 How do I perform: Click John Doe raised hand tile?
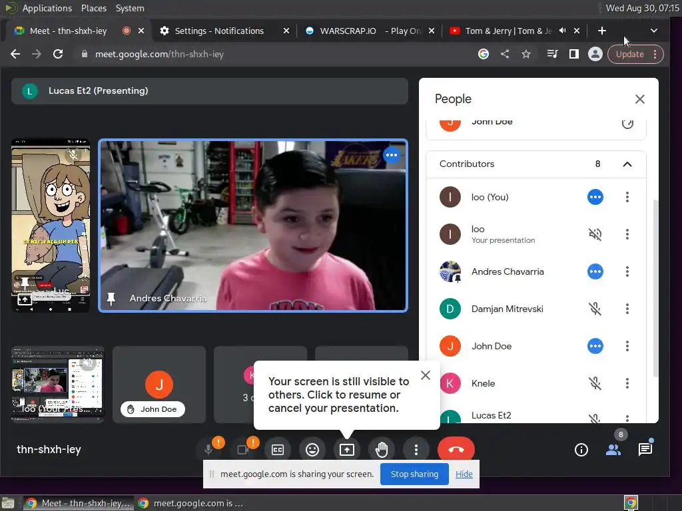[159, 384]
